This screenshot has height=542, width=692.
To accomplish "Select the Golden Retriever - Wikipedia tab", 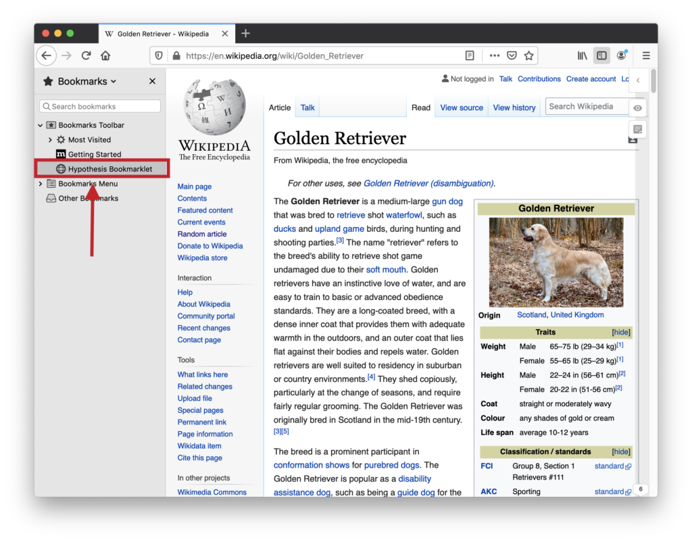I will [167, 34].
